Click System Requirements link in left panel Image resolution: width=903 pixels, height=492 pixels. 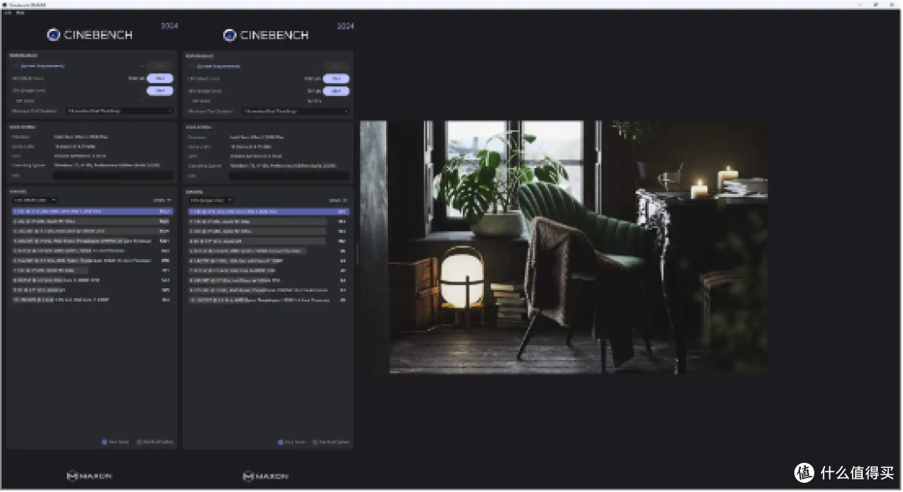(x=42, y=66)
